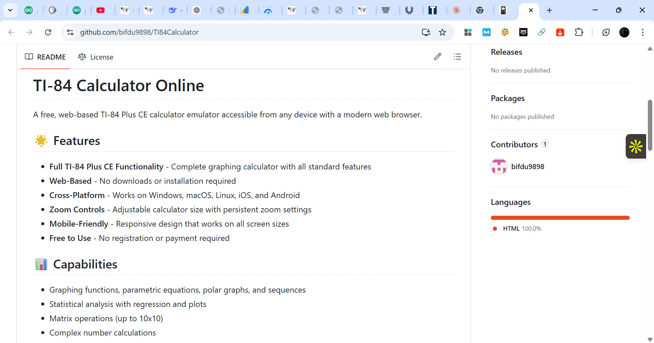The width and height of the screenshot is (654, 343).
Task: Click 'No releases published' text
Action: [520, 70]
